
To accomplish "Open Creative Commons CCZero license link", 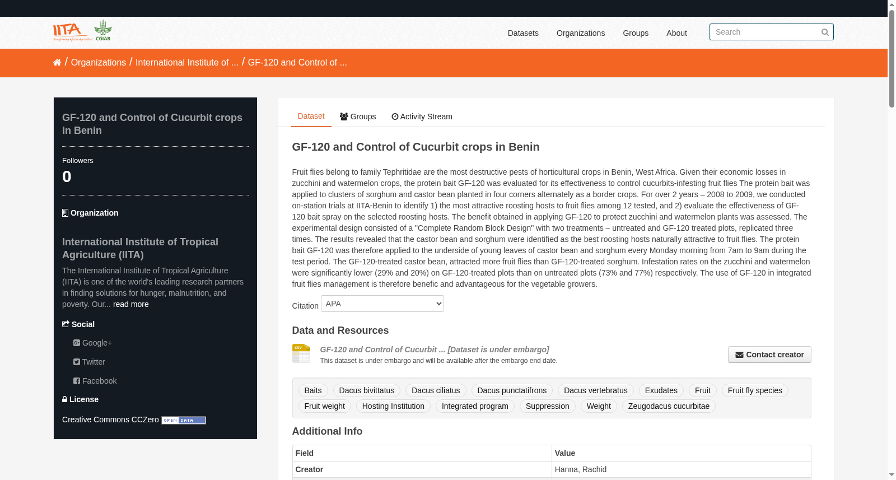I will tap(110, 420).
